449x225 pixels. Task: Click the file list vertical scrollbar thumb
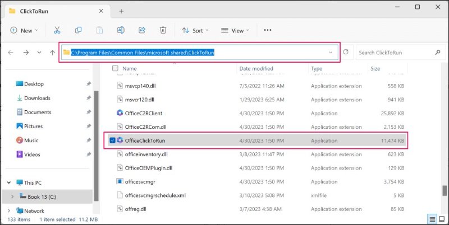445,191
